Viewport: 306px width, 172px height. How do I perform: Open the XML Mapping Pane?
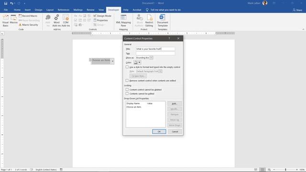tap(123, 21)
